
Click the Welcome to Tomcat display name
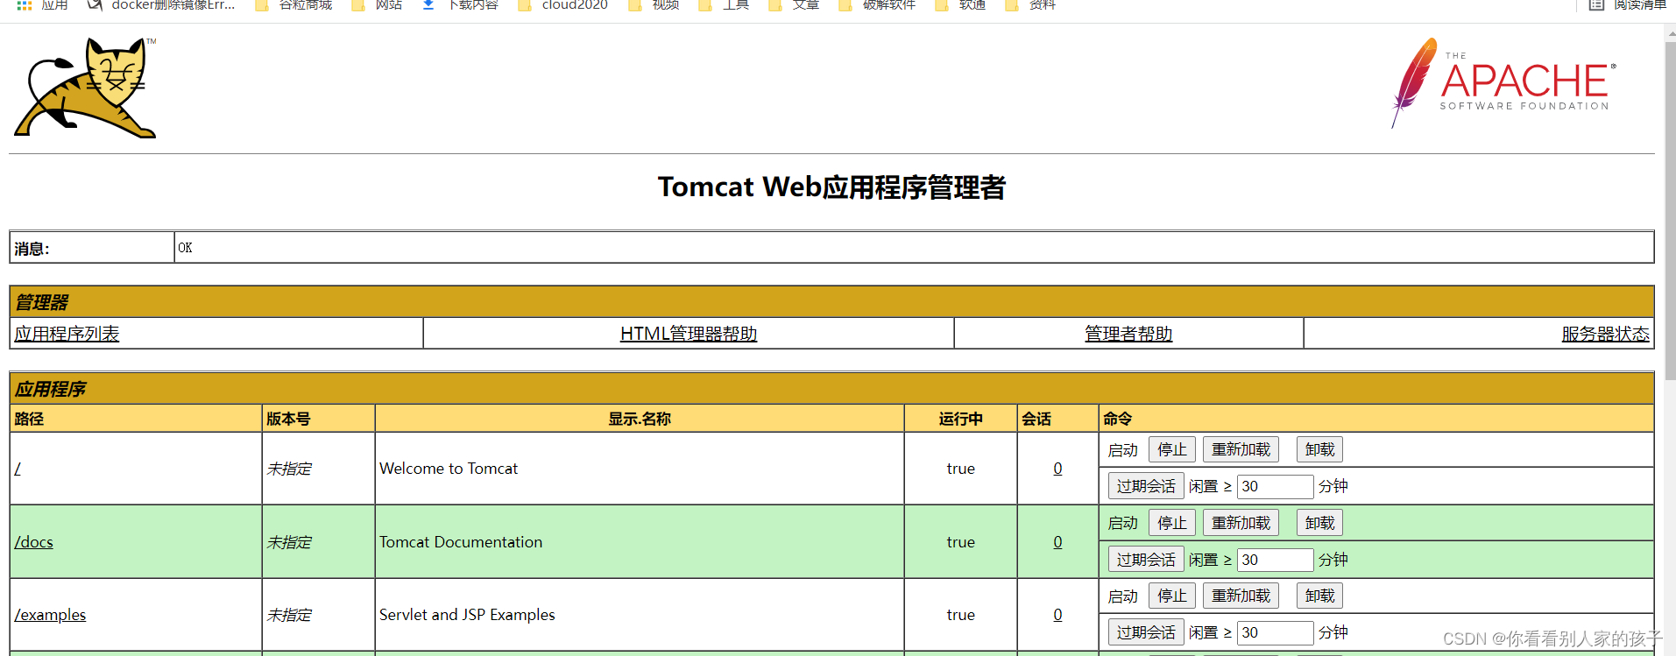coord(449,469)
